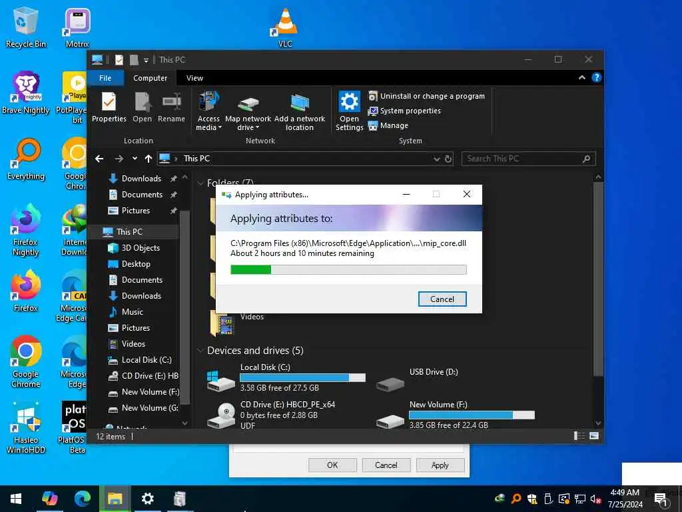The image size is (682, 512).
Task: Select pinned Downloads in Quick access
Action: [x=141, y=179]
